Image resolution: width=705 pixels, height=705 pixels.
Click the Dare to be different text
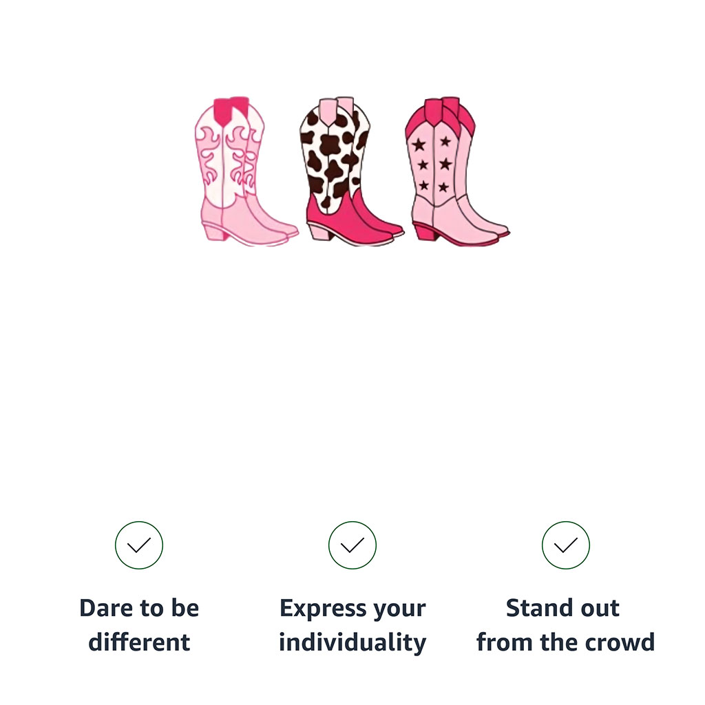(139, 625)
